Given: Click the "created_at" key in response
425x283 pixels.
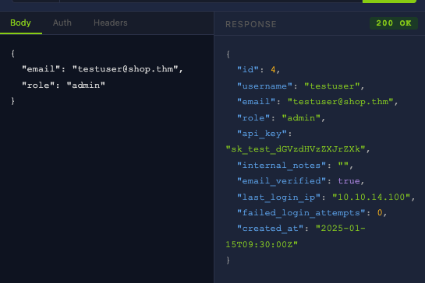Looking at the screenshot, I should point(270,229).
